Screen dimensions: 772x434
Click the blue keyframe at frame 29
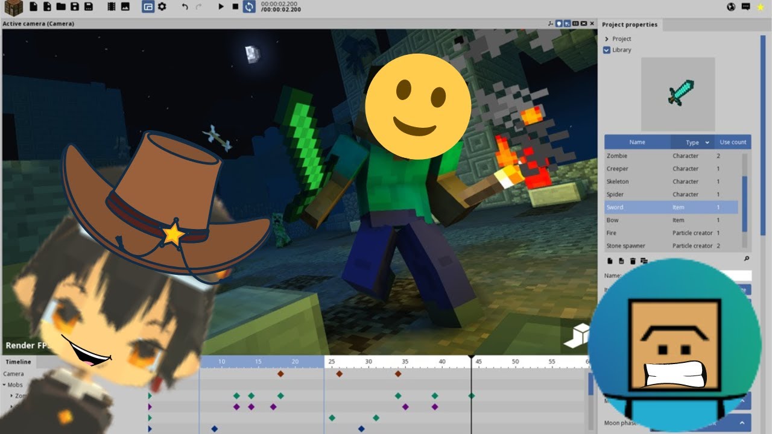pyautogui.click(x=361, y=429)
